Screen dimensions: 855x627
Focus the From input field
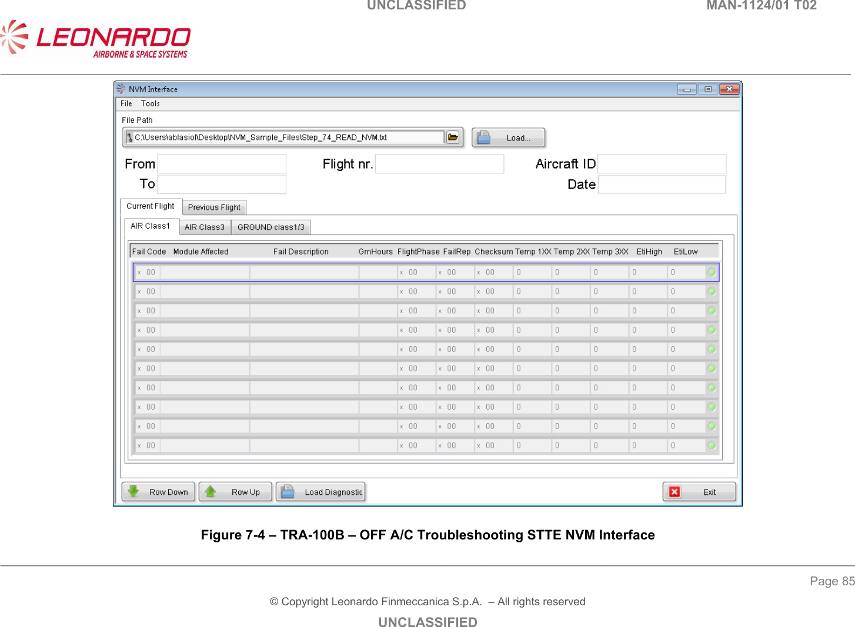click(222, 164)
